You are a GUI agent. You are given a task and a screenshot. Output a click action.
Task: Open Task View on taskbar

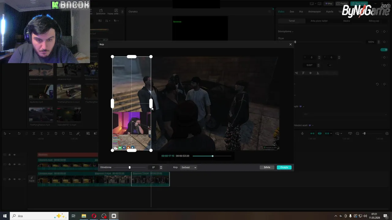(73, 216)
